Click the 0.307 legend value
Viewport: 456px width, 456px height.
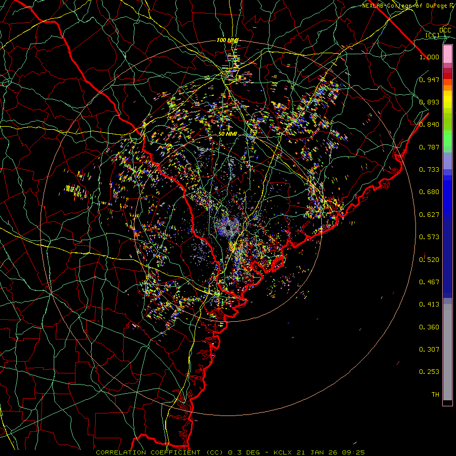[x=429, y=349]
